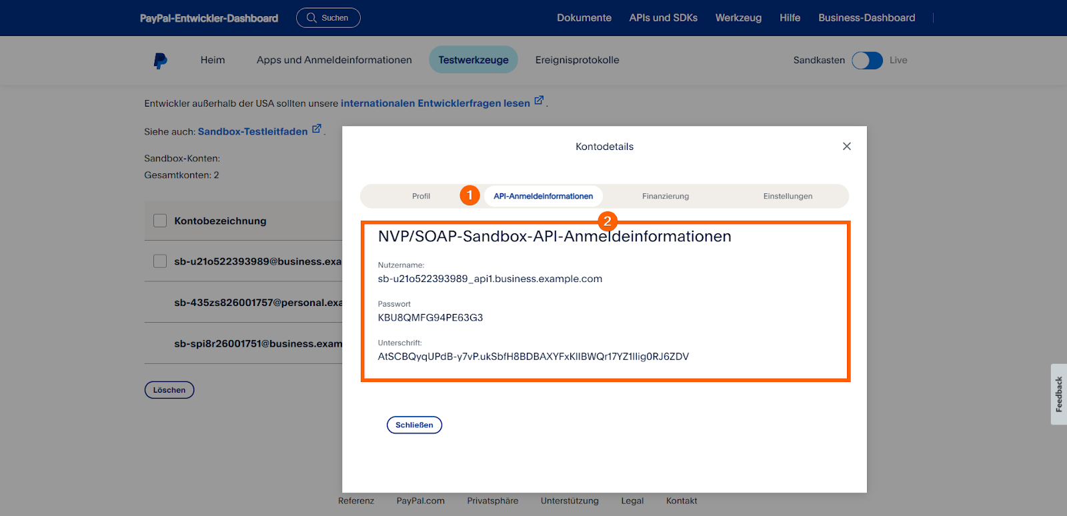Image resolution: width=1067 pixels, height=516 pixels.
Task: Open the internationalen Entwicklerfragen lesen link
Action: [x=435, y=103]
